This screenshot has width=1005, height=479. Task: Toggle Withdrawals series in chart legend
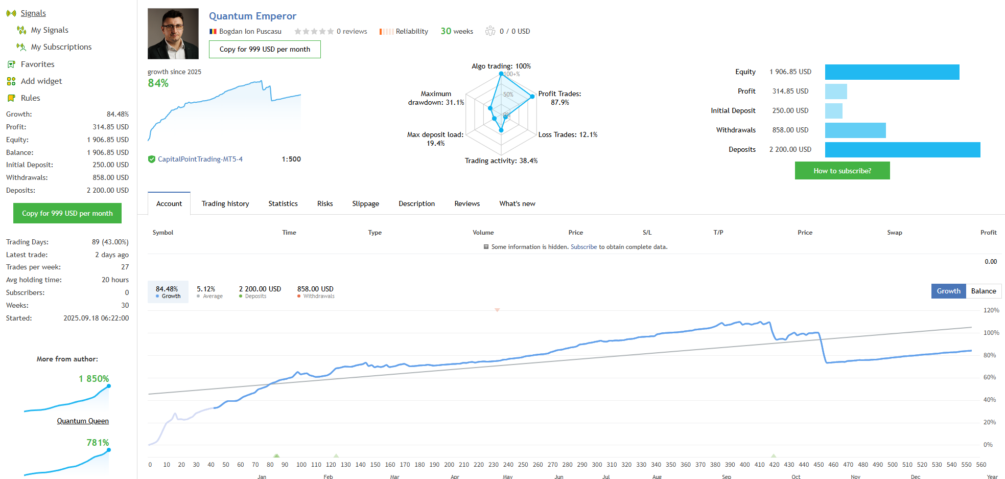click(315, 292)
